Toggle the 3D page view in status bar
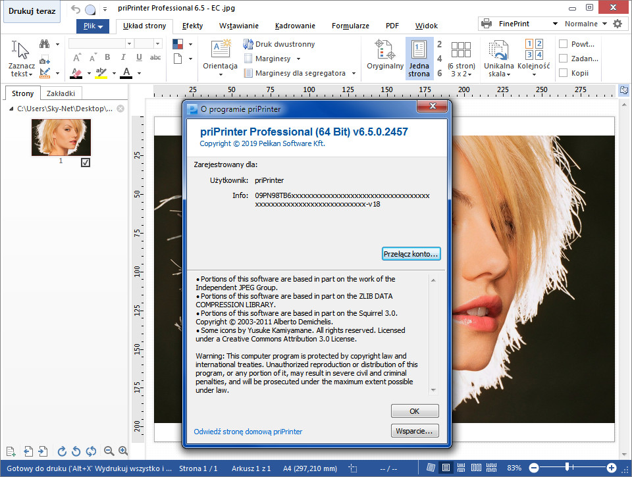Image resolution: width=632 pixels, height=477 pixels. coord(431,468)
